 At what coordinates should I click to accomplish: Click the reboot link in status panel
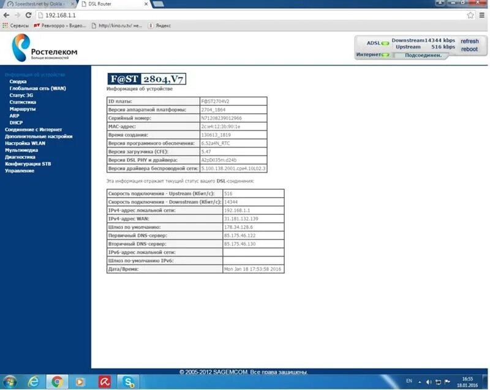pos(469,49)
